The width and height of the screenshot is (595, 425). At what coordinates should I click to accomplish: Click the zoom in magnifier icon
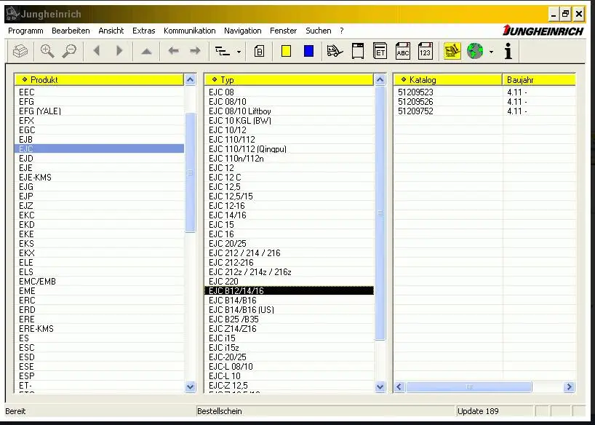coord(47,51)
